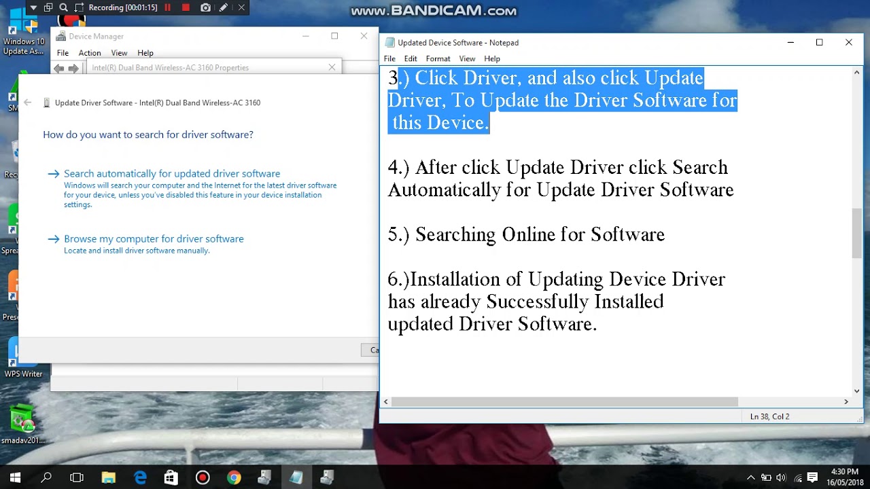Open Device Manager Help menu
This screenshot has width=870, height=489.
click(x=145, y=53)
